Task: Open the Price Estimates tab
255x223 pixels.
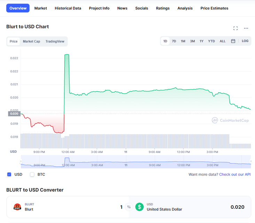Action: click(x=214, y=8)
